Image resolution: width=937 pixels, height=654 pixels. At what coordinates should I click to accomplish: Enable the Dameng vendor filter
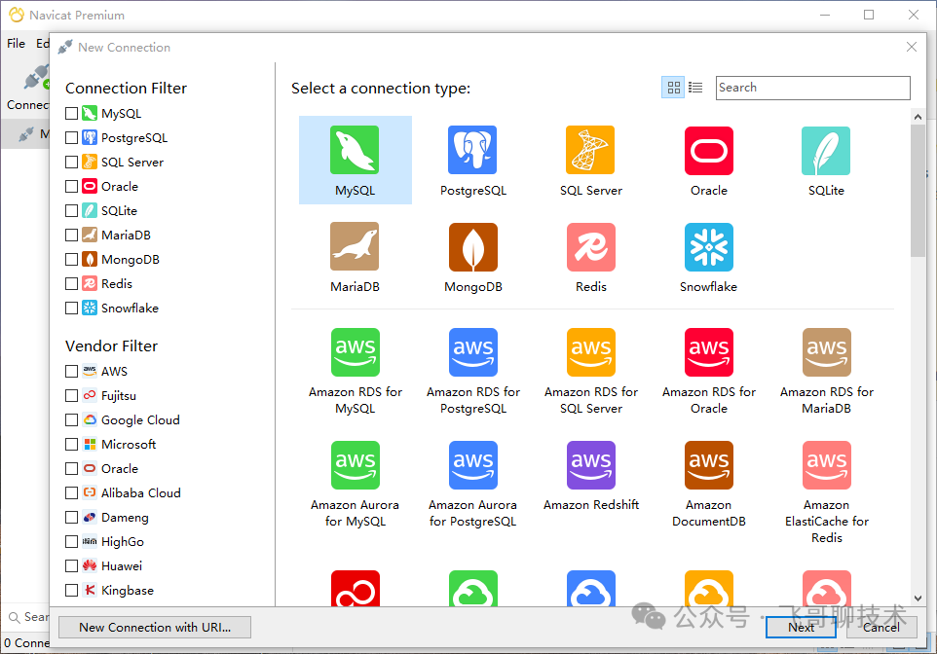[72, 517]
